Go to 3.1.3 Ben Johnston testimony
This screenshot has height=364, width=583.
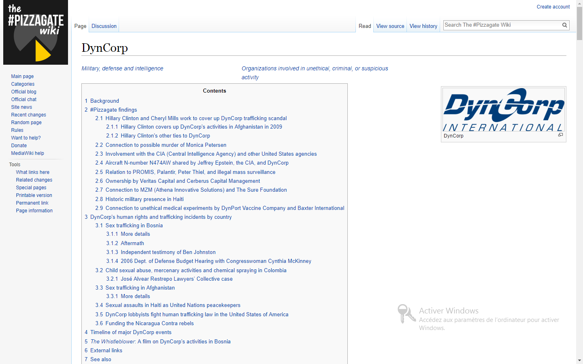tap(161, 252)
